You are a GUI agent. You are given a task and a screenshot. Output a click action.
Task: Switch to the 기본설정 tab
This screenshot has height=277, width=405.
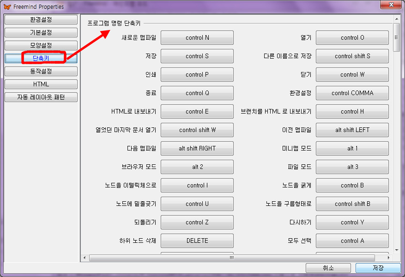[x=41, y=33]
